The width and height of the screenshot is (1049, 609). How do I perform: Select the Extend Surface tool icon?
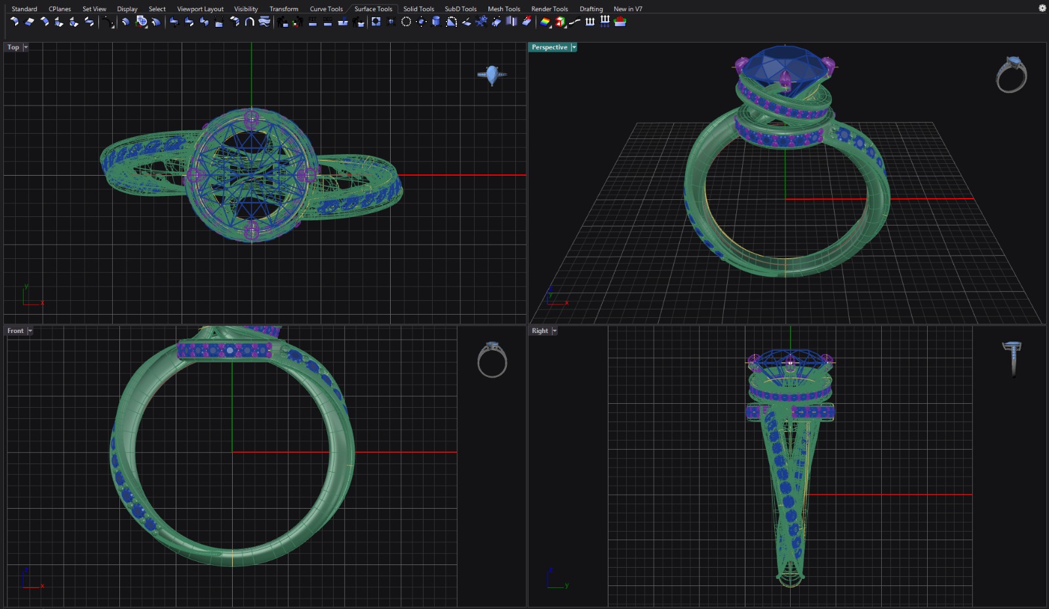click(x=30, y=22)
